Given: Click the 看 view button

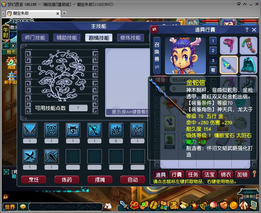Looking at the screenshot, I should click(x=213, y=70).
